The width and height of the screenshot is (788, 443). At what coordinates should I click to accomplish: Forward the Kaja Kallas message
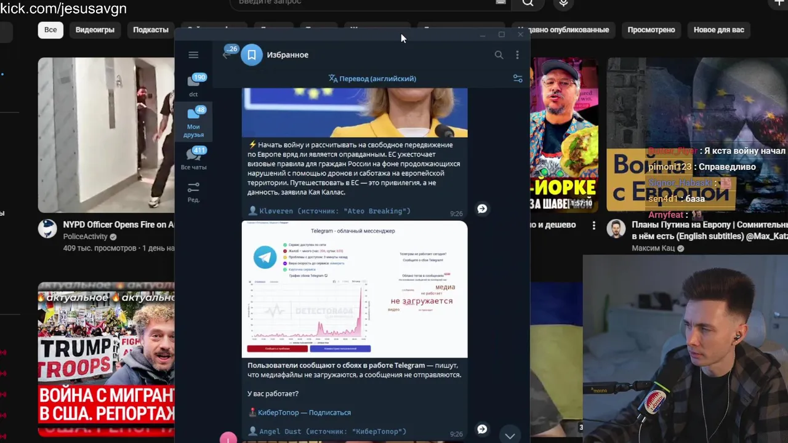[x=482, y=209]
